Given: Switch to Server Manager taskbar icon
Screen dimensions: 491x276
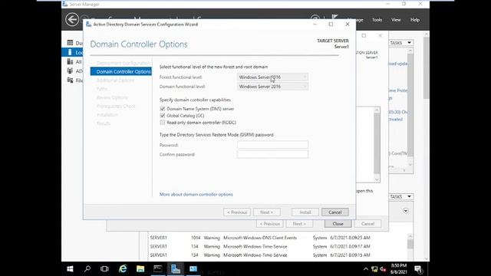Looking at the screenshot, I should pyautogui.click(x=176, y=269).
